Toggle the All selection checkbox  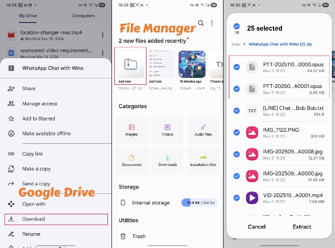237,27
